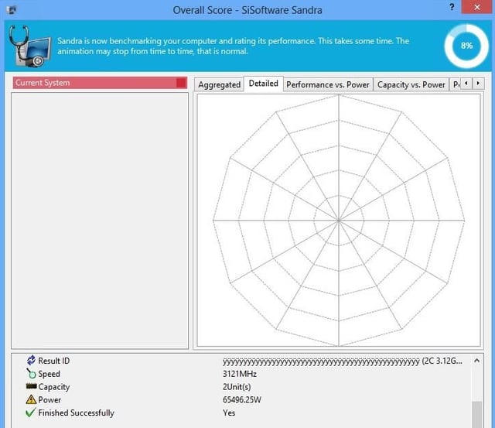Open the Performance vs. Power tab
The height and width of the screenshot is (428, 495).
[x=328, y=84]
